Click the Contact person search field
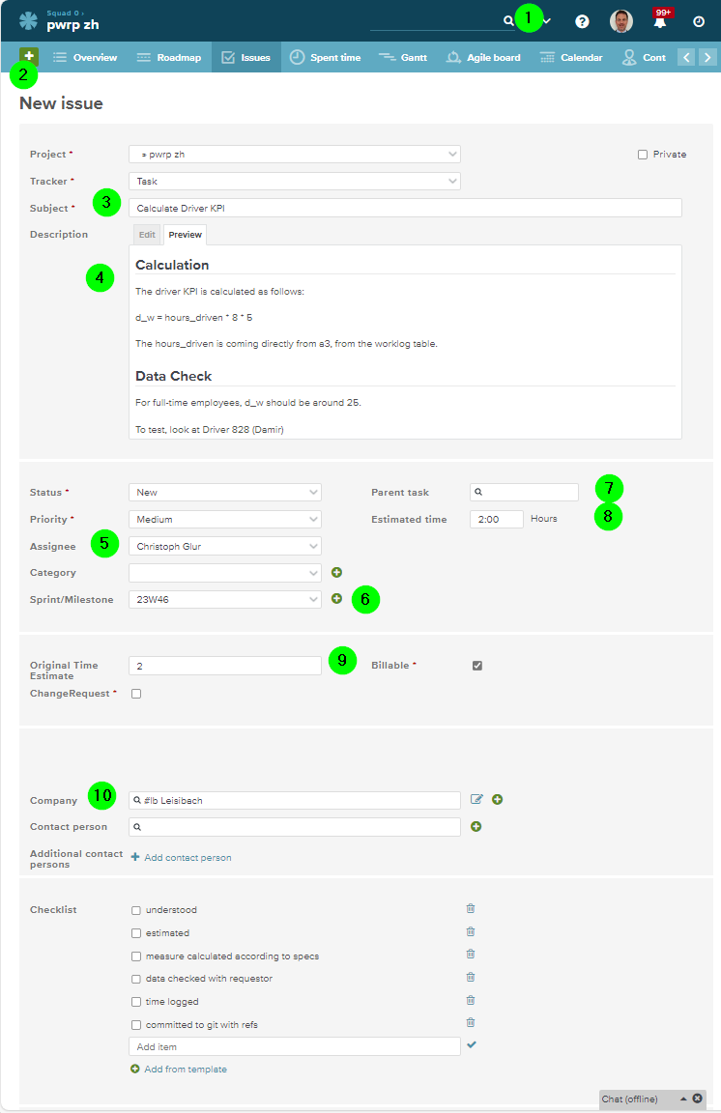Viewport: 721px width, 1113px height. point(294,827)
